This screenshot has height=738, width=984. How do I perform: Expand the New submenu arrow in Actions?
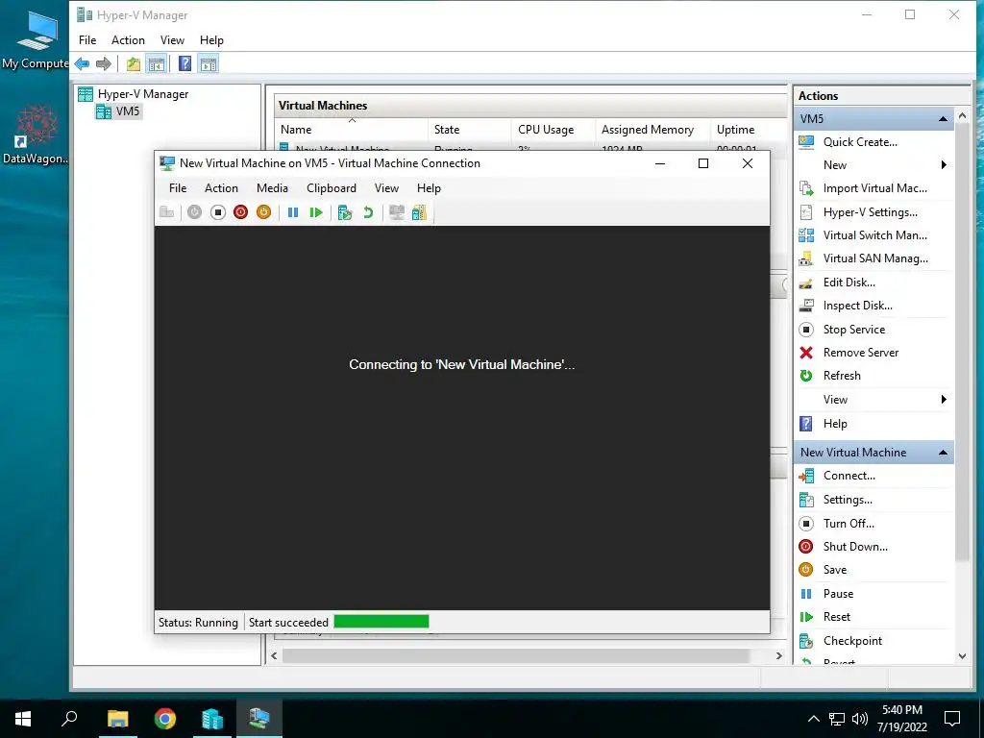click(944, 165)
